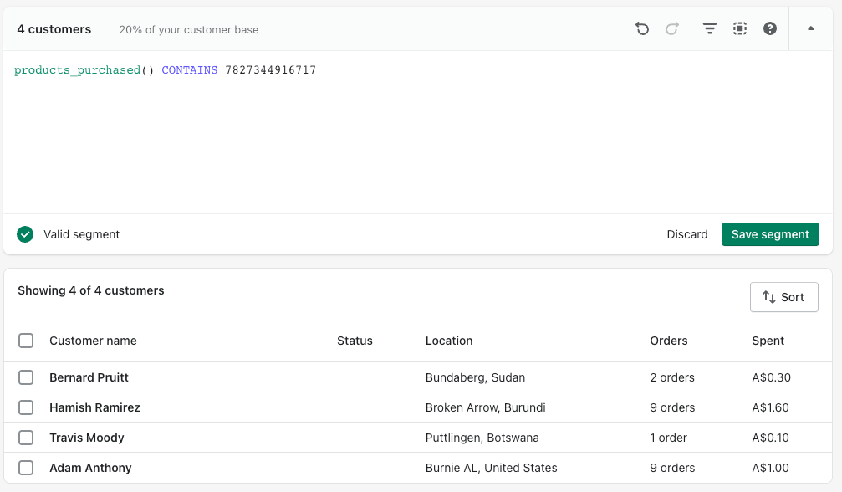Viewport: 842px width, 492px height.
Task: Collapse the segment editor with up arrow
Action: 810,28
